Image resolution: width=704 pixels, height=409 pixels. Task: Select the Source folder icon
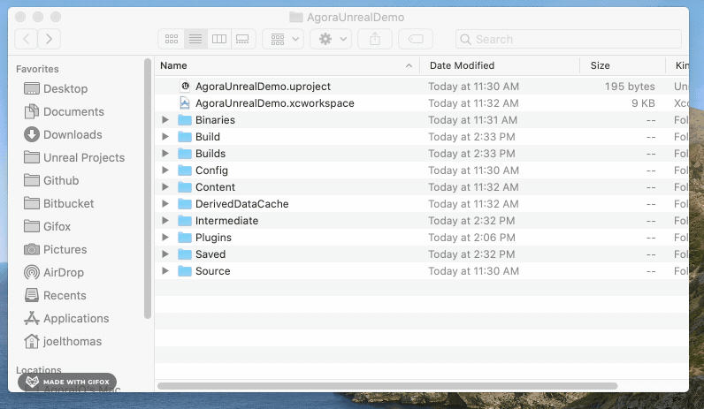(185, 271)
